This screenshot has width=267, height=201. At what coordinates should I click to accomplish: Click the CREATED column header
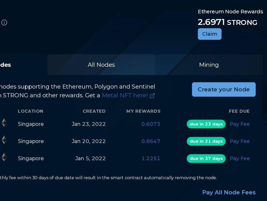pyautogui.click(x=94, y=111)
